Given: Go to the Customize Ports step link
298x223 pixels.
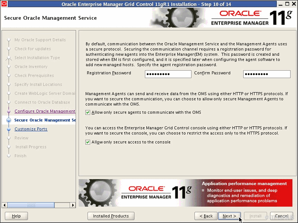Looking at the screenshot, I should tap(31, 129).
